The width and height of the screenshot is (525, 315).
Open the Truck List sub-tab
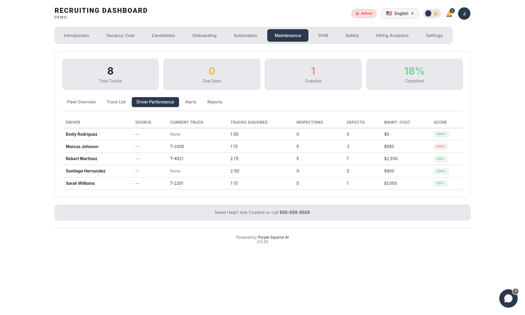pos(116,102)
